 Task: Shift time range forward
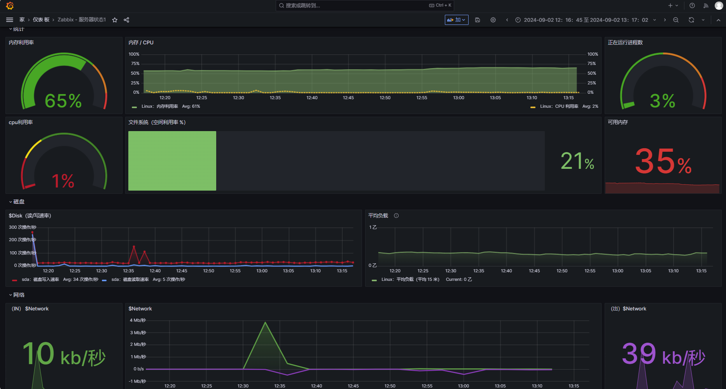(665, 20)
